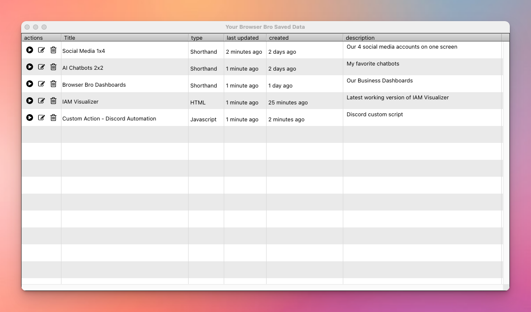This screenshot has height=312, width=531.
Task: Edit the Custom Action Discord Automation entry
Action: click(42, 118)
